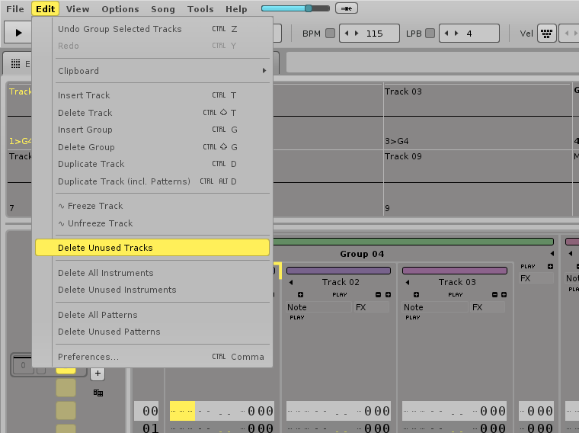The image size is (579, 433).
Task: Open the Song menu
Action: click(163, 9)
